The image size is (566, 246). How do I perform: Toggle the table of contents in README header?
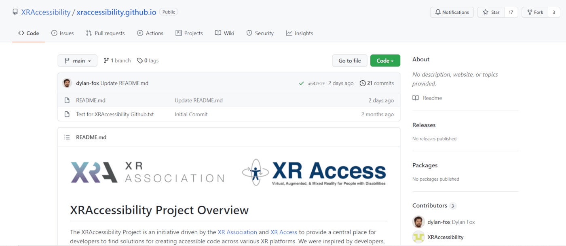[67, 137]
